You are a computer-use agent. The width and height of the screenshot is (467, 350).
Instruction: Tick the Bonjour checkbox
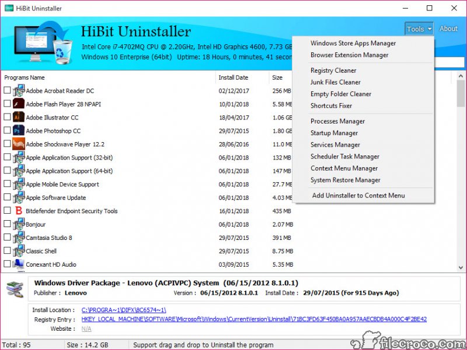tap(7, 224)
